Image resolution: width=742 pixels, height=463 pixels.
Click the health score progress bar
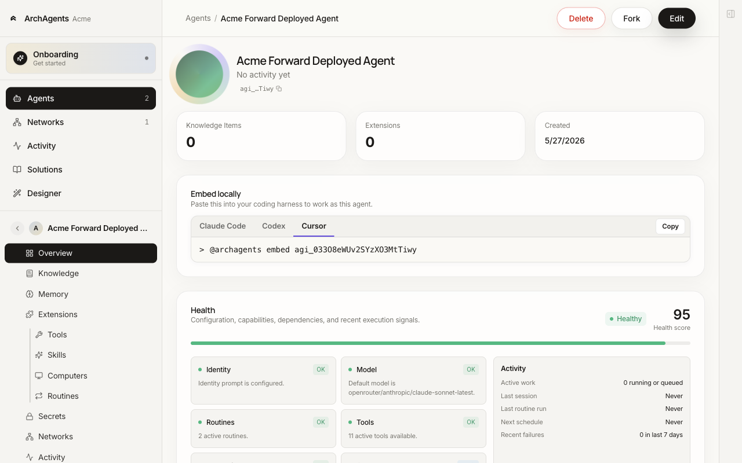tap(440, 343)
